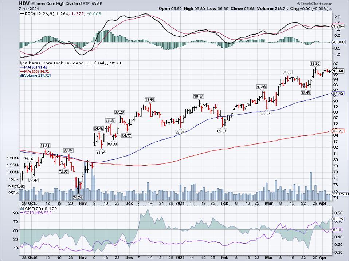This screenshot has width=349, height=261.
Task: Click the 1.50M volume axis label
Action: point(12,158)
